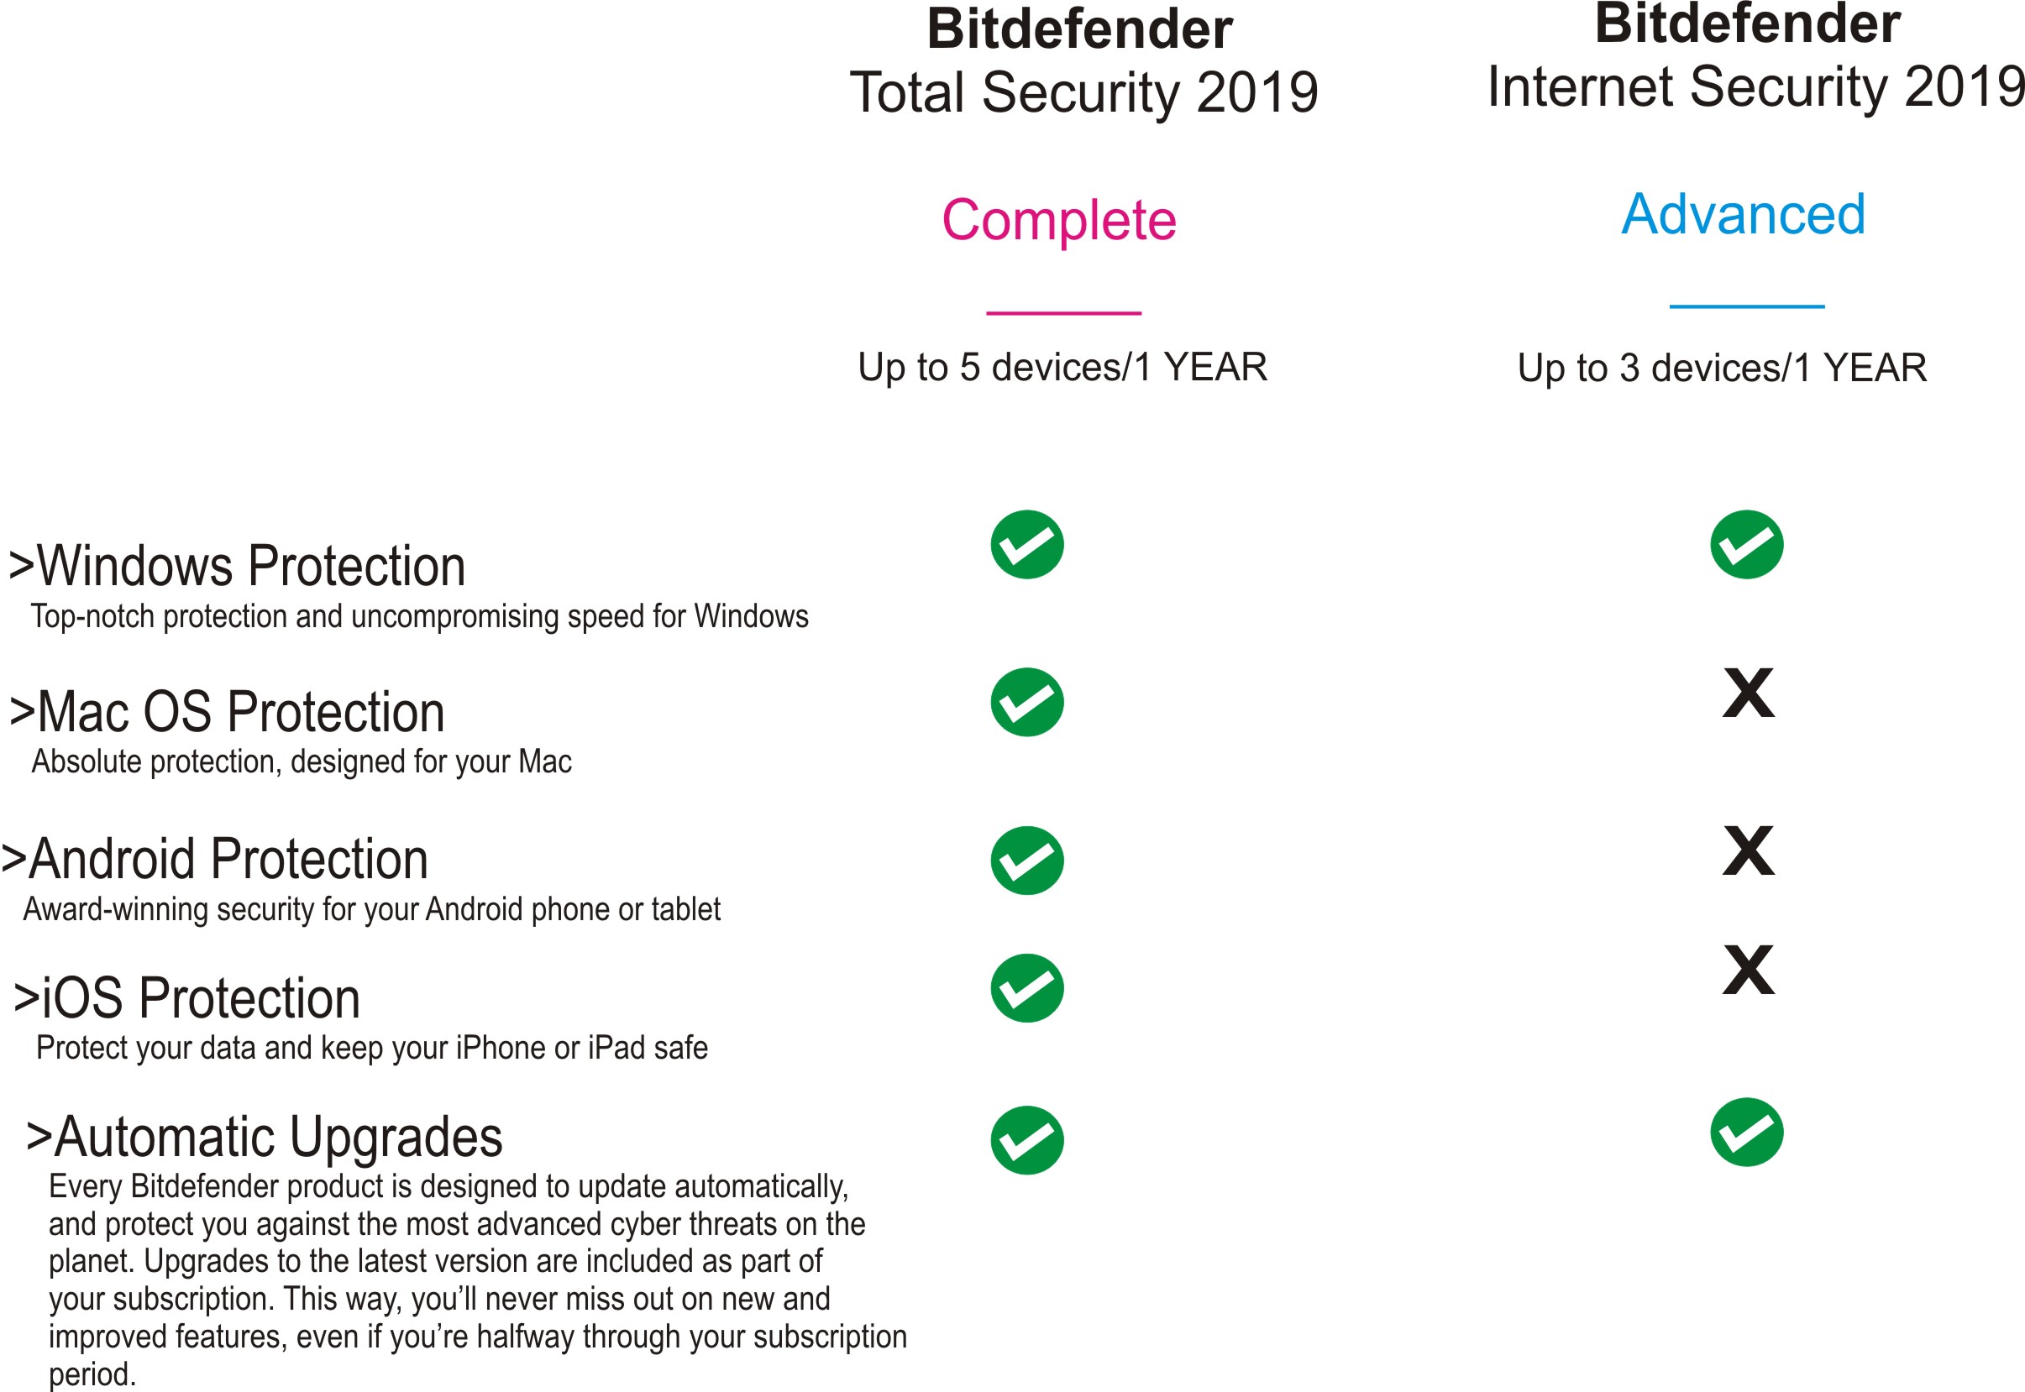Expand the Automatic Upgrades heading

click(x=265, y=1138)
